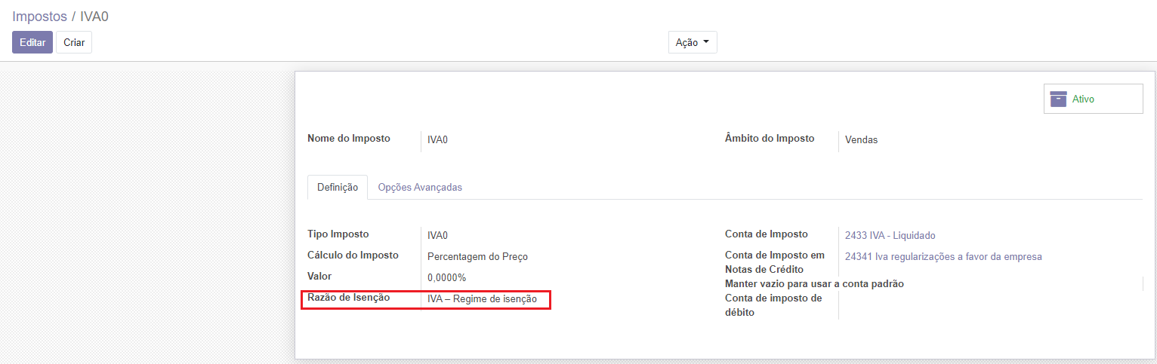This screenshot has width=1157, height=364.
Task: Click the Criar button
Action: pos(74,42)
